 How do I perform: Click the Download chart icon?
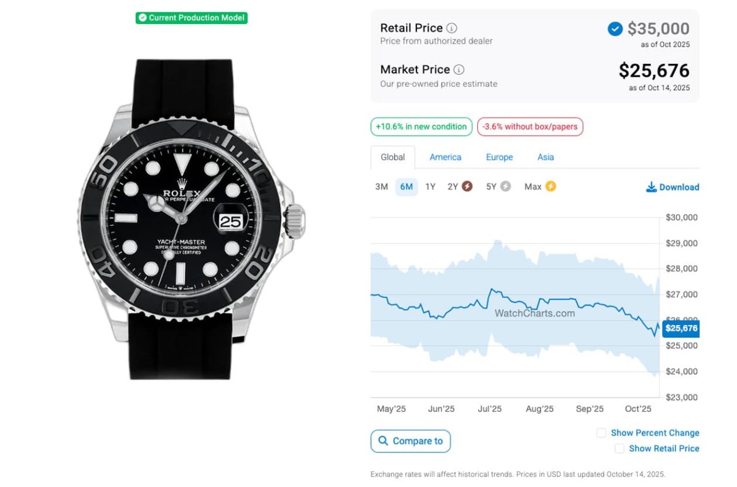(652, 187)
